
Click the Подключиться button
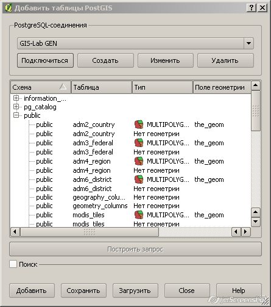point(45,60)
